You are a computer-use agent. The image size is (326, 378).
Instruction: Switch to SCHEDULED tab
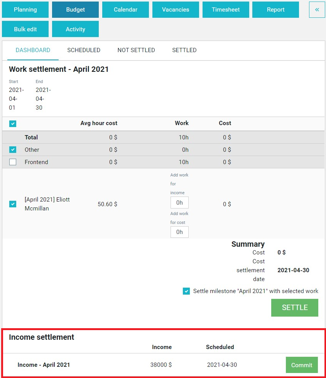pos(84,50)
